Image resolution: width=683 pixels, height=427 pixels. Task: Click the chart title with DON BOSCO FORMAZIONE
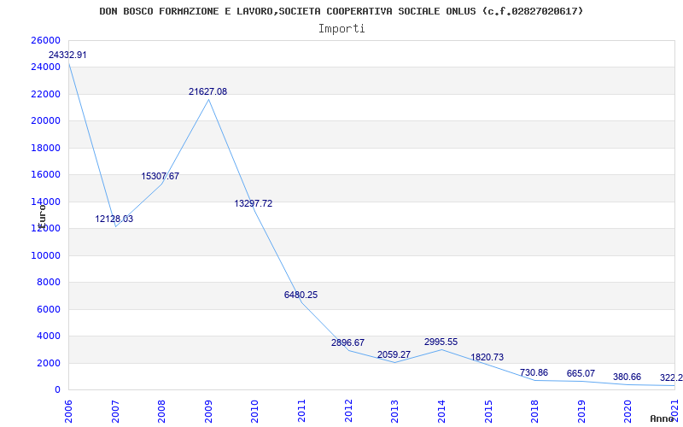(x=341, y=11)
